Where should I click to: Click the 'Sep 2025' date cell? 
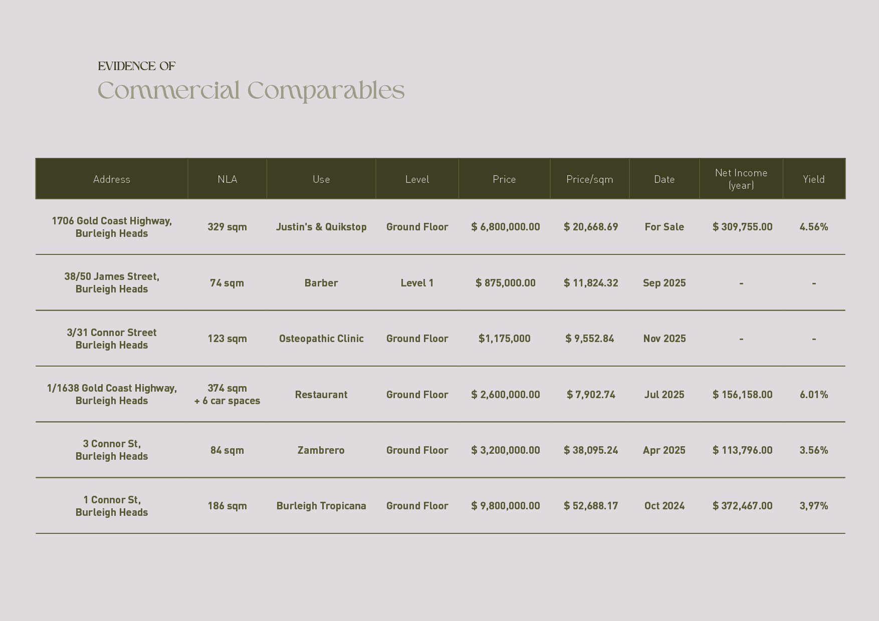coord(664,283)
